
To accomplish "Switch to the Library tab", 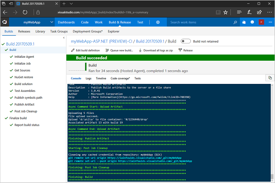I will click(x=40, y=31).
